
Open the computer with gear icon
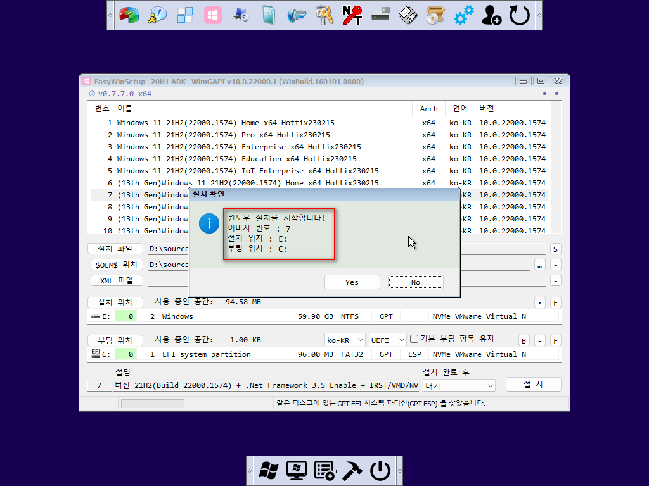point(240,15)
